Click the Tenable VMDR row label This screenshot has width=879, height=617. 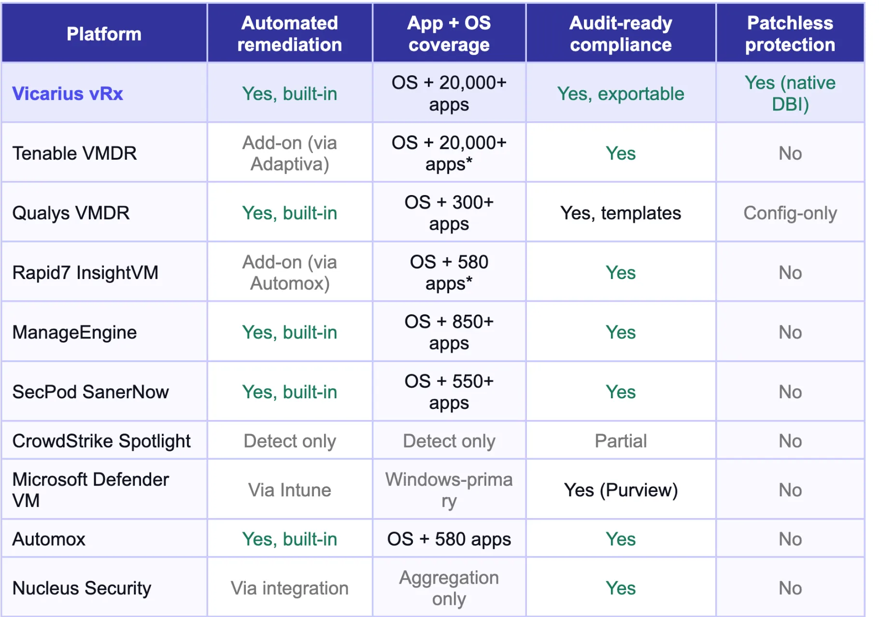coord(74,153)
